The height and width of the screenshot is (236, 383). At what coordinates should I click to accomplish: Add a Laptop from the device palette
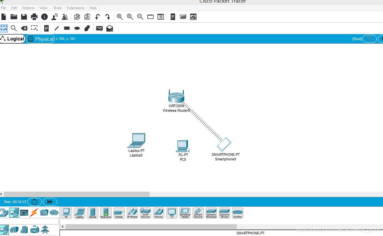coord(79,213)
